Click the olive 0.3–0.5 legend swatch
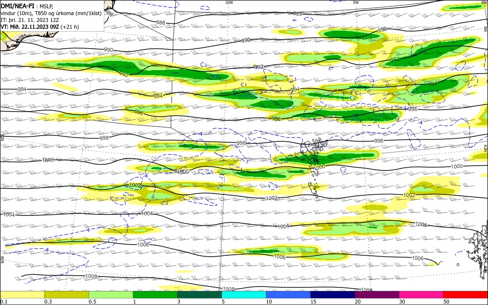Image resolution: width=488 pixels, height=305 pixels. (66, 295)
